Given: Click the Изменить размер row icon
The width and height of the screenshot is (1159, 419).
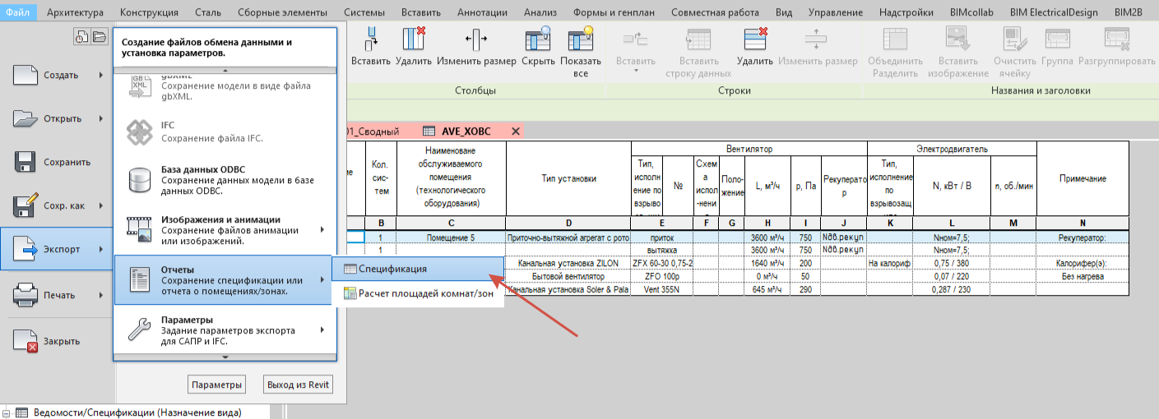Looking at the screenshot, I should pos(817,39).
